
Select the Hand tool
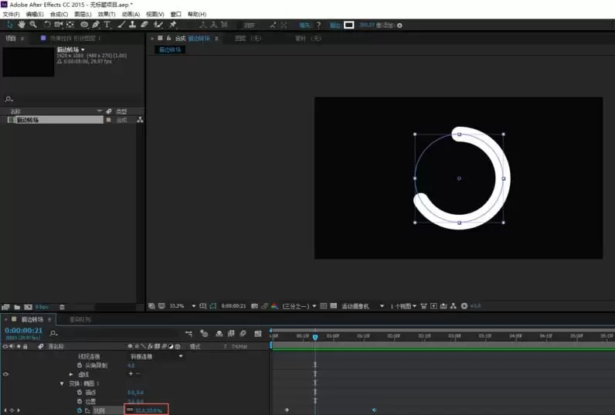[22, 25]
